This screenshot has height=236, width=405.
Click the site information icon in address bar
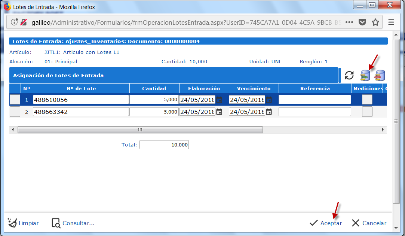click(x=14, y=22)
